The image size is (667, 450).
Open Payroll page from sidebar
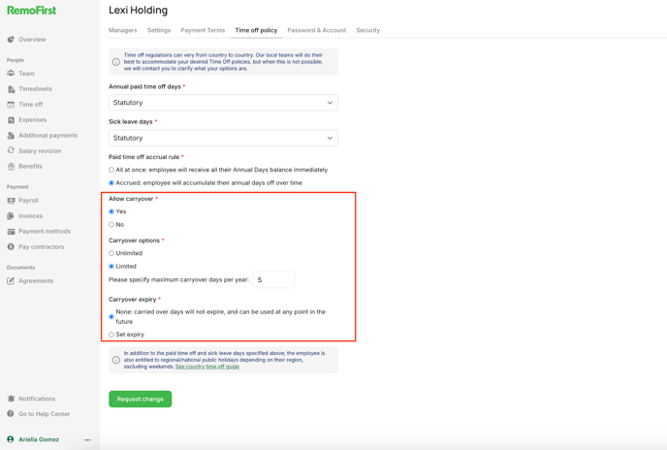point(28,201)
